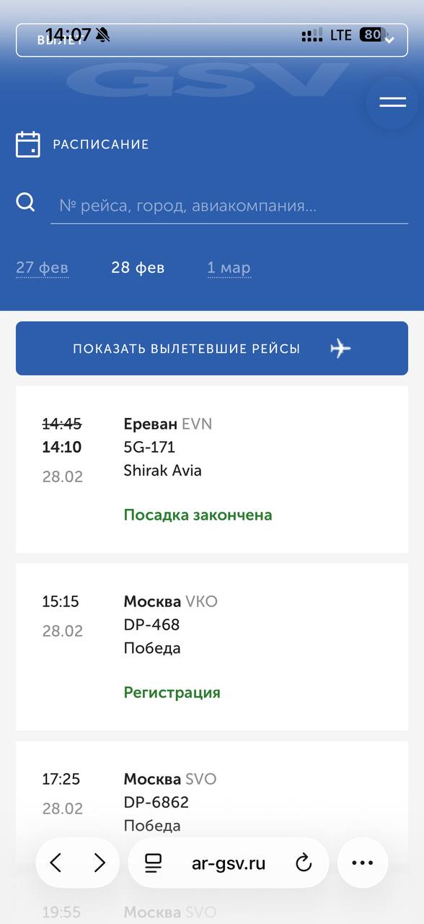This screenshot has width=424, height=924.
Task: Tap the ar-gsv.ru address bar
Action: coord(229,863)
